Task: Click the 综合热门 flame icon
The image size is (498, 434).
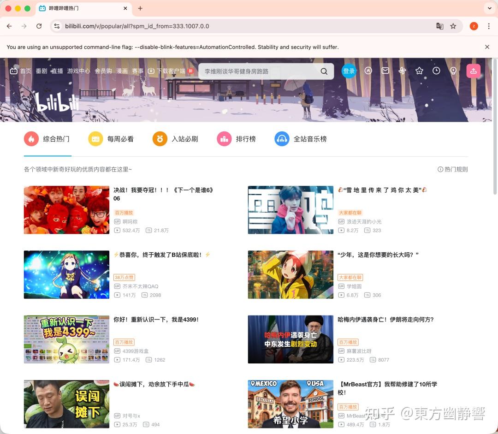Action: [x=31, y=139]
